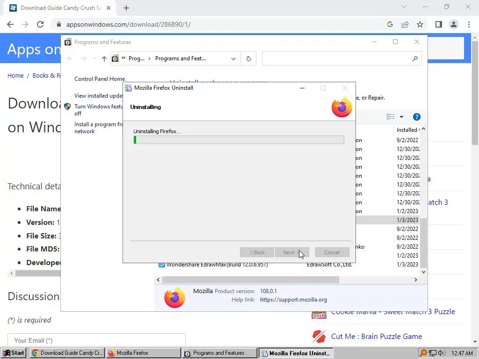
Task: Open Chrome side panel icon
Action: [x=439, y=24]
